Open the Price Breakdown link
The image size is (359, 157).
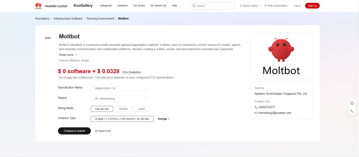click(132, 72)
